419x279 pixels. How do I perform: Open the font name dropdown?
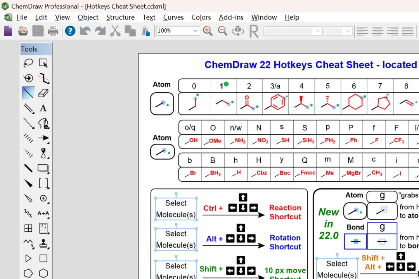click(317, 31)
